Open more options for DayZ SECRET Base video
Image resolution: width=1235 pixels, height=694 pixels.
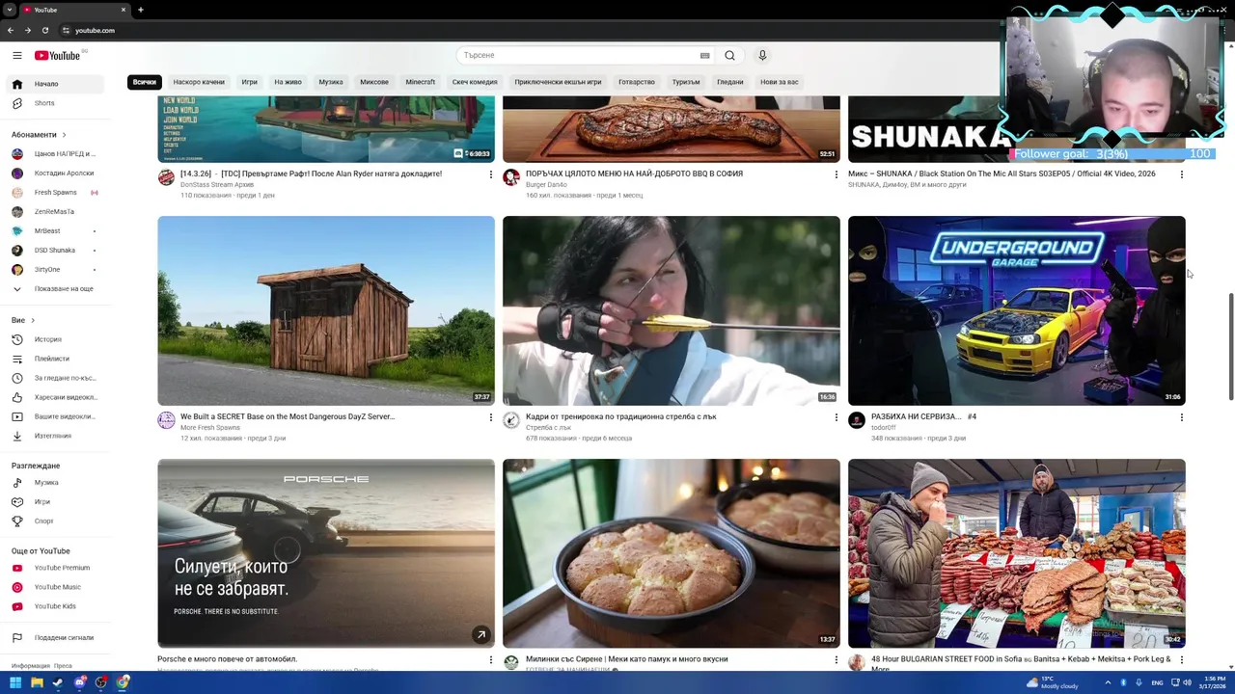tap(490, 417)
